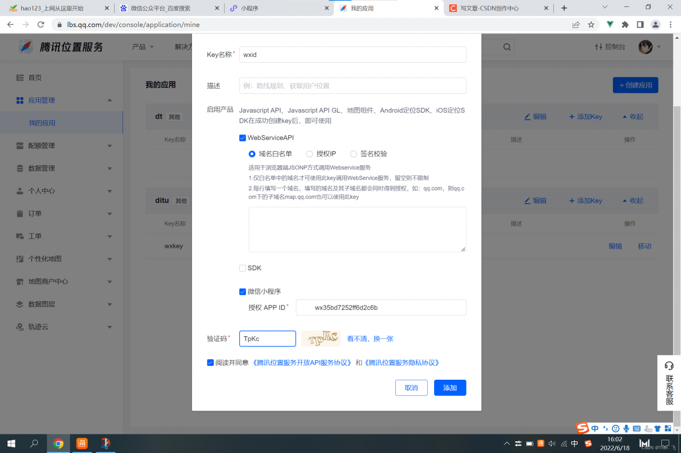The width and height of the screenshot is (681, 453).
Task: Click the user avatar in header
Action: coord(645,47)
